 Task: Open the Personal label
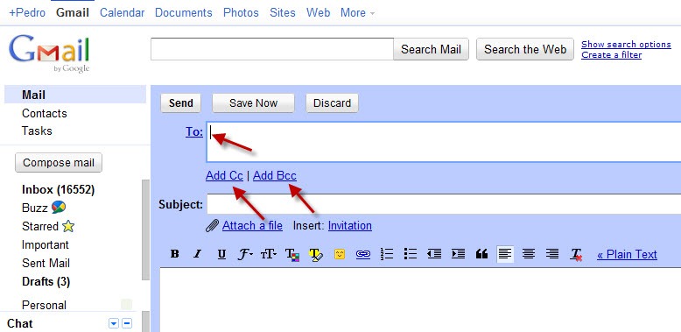click(x=44, y=305)
